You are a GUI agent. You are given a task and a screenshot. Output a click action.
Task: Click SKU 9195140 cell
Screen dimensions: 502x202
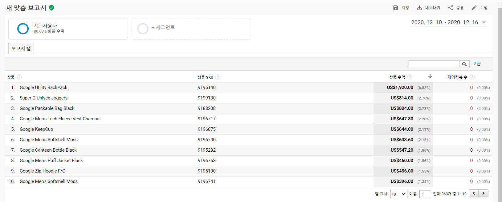click(207, 87)
